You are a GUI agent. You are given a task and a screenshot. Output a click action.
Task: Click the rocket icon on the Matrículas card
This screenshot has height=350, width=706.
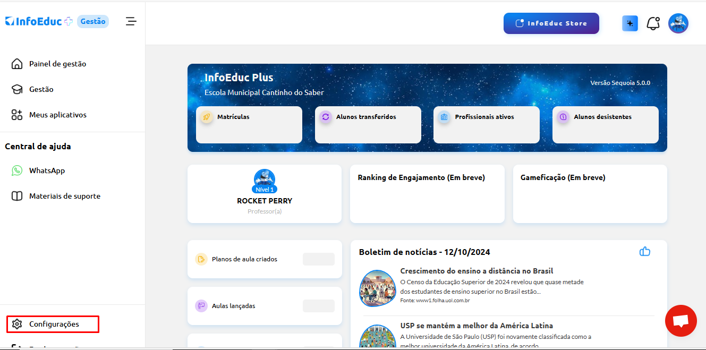tap(207, 117)
